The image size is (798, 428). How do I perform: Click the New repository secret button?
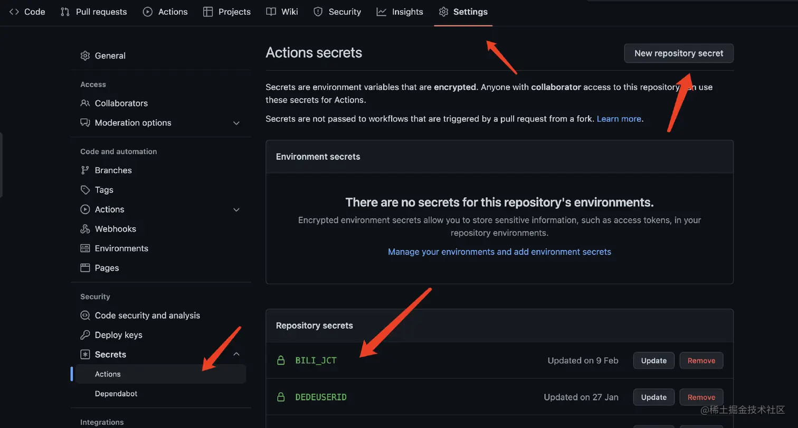click(679, 53)
